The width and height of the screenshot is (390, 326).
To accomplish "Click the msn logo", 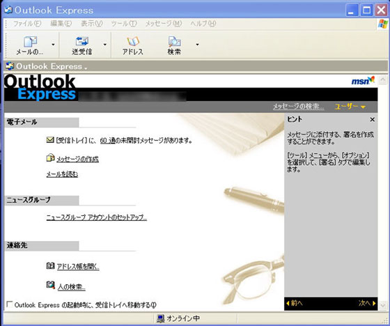I will click(x=363, y=81).
